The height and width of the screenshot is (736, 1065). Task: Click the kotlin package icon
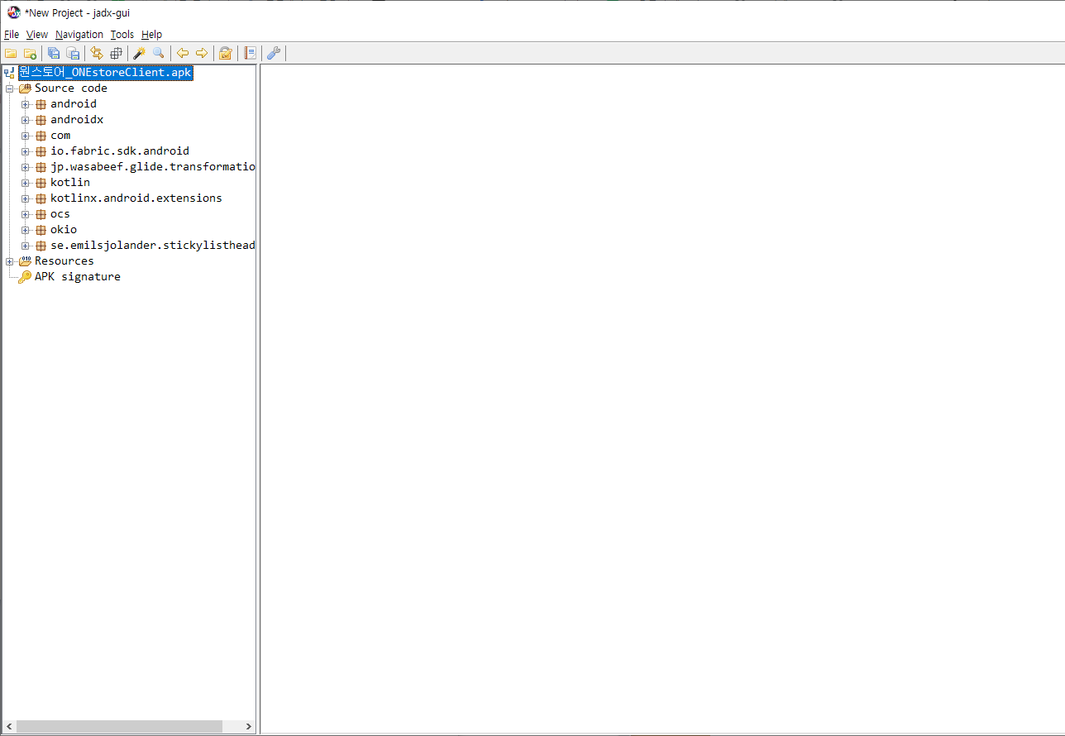point(41,183)
